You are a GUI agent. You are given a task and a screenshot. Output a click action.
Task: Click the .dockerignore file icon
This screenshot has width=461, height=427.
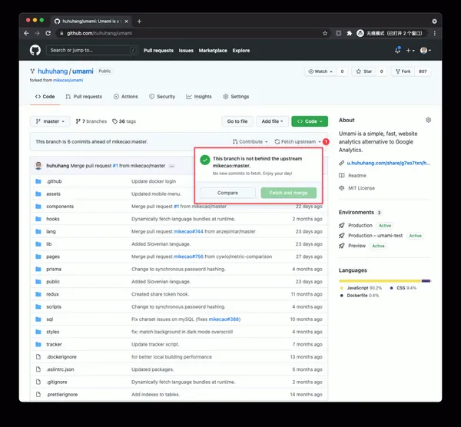tap(38, 357)
